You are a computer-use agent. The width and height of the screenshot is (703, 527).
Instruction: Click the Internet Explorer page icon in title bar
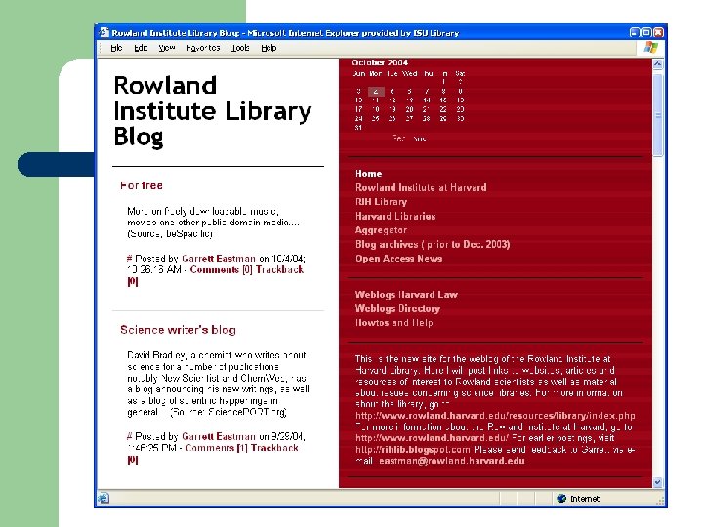[x=104, y=33]
